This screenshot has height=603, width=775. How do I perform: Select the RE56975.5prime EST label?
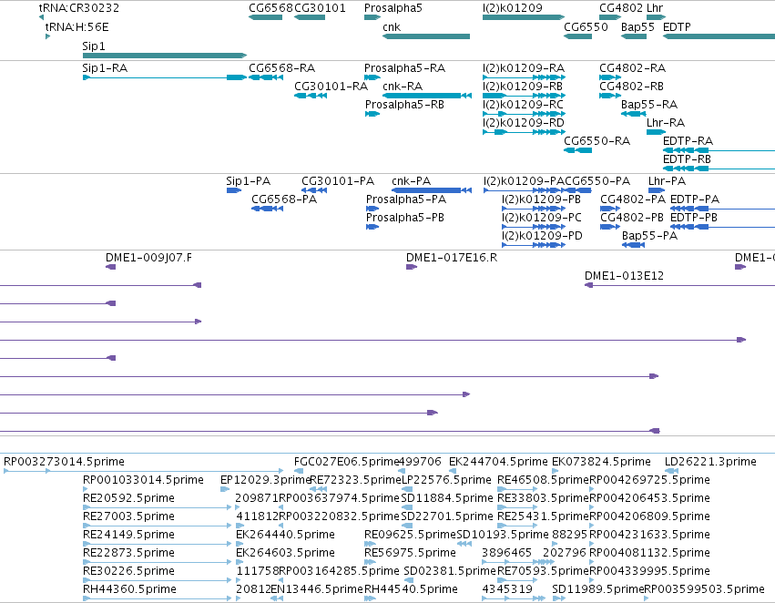[x=410, y=554]
